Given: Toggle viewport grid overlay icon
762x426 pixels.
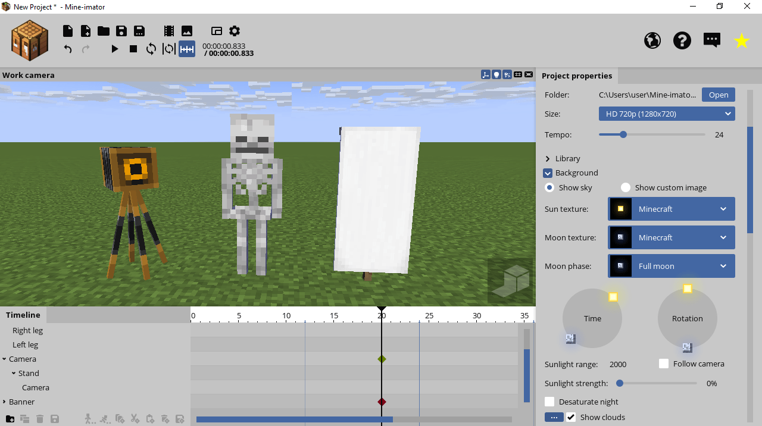Looking at the screenshot, I should (x=518, y=74).
